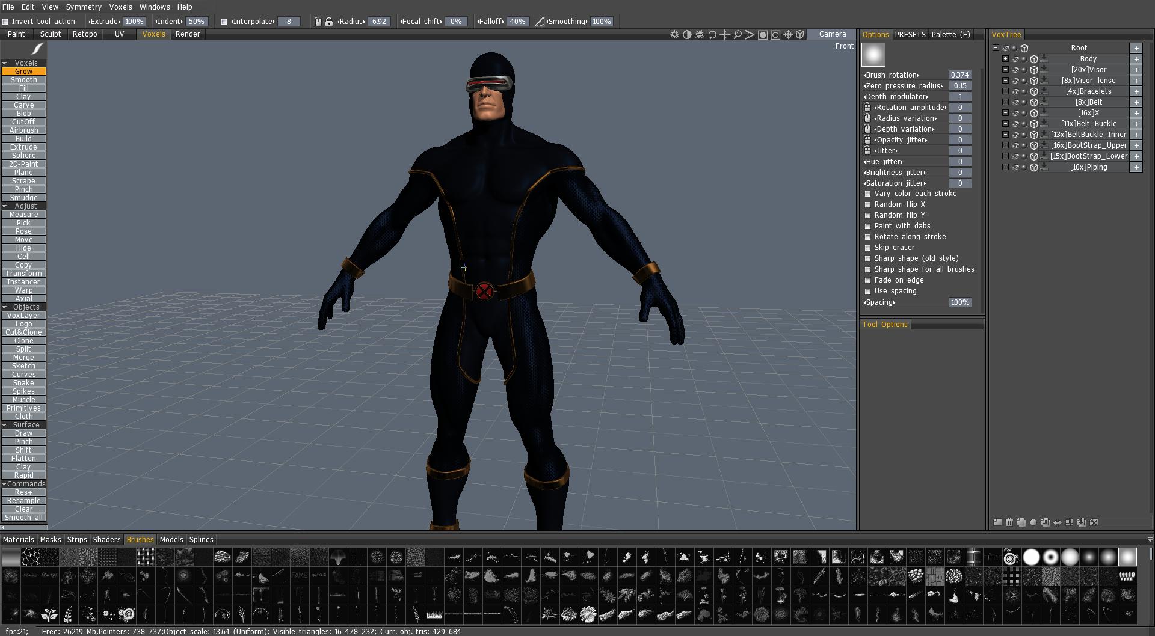Select the Carve tool in the Voxels panel

[23, 105]
